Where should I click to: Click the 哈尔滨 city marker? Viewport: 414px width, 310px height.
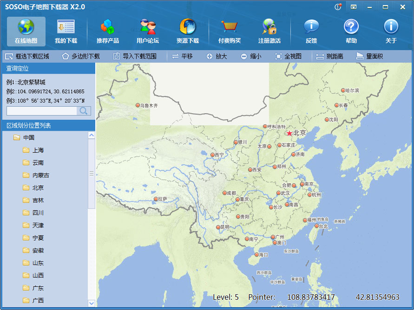[343, 90]
